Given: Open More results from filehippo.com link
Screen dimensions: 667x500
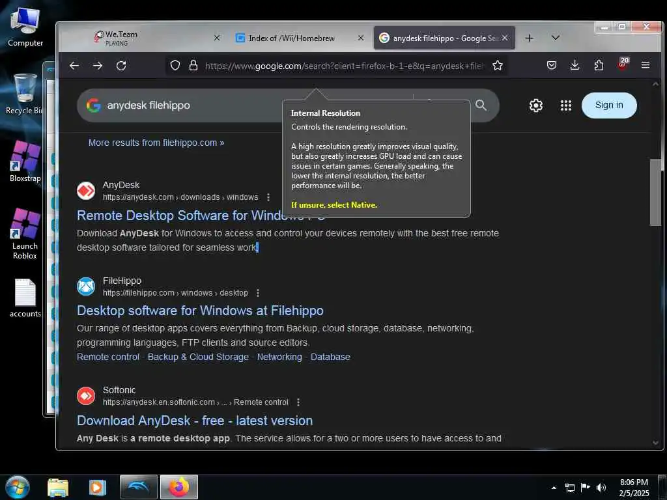Looking at the screenshot, I should (x=156, y=143).
